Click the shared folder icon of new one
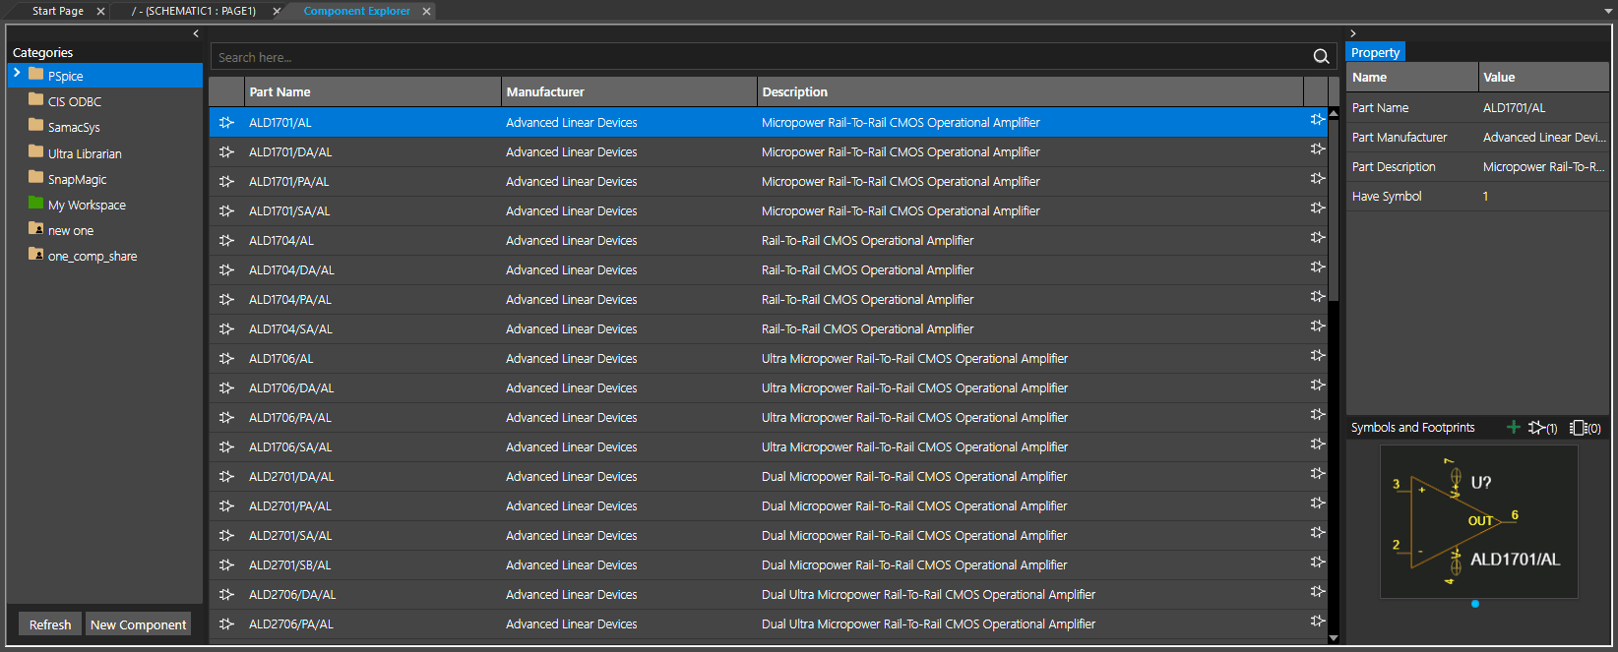 [36, 228]
